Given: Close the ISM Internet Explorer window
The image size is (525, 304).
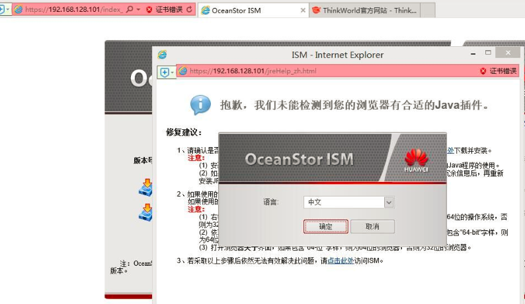Looking at the screenshot, I should 508,53.
